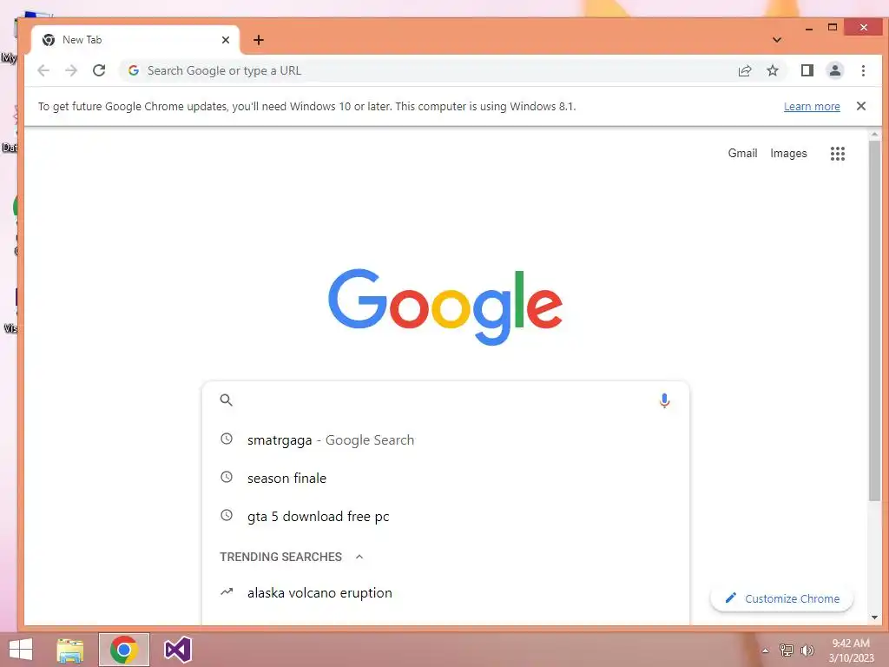889x667 pixels.
Task: Open Chrome's three-dot menu
Action: click(863, 70)
